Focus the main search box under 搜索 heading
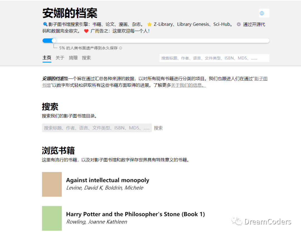The width and height of the screenshot is (301, 234). coord(97,128)
